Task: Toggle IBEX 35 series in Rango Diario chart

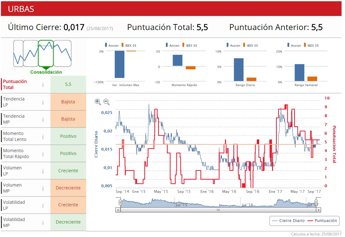Action: pos(250,45)
